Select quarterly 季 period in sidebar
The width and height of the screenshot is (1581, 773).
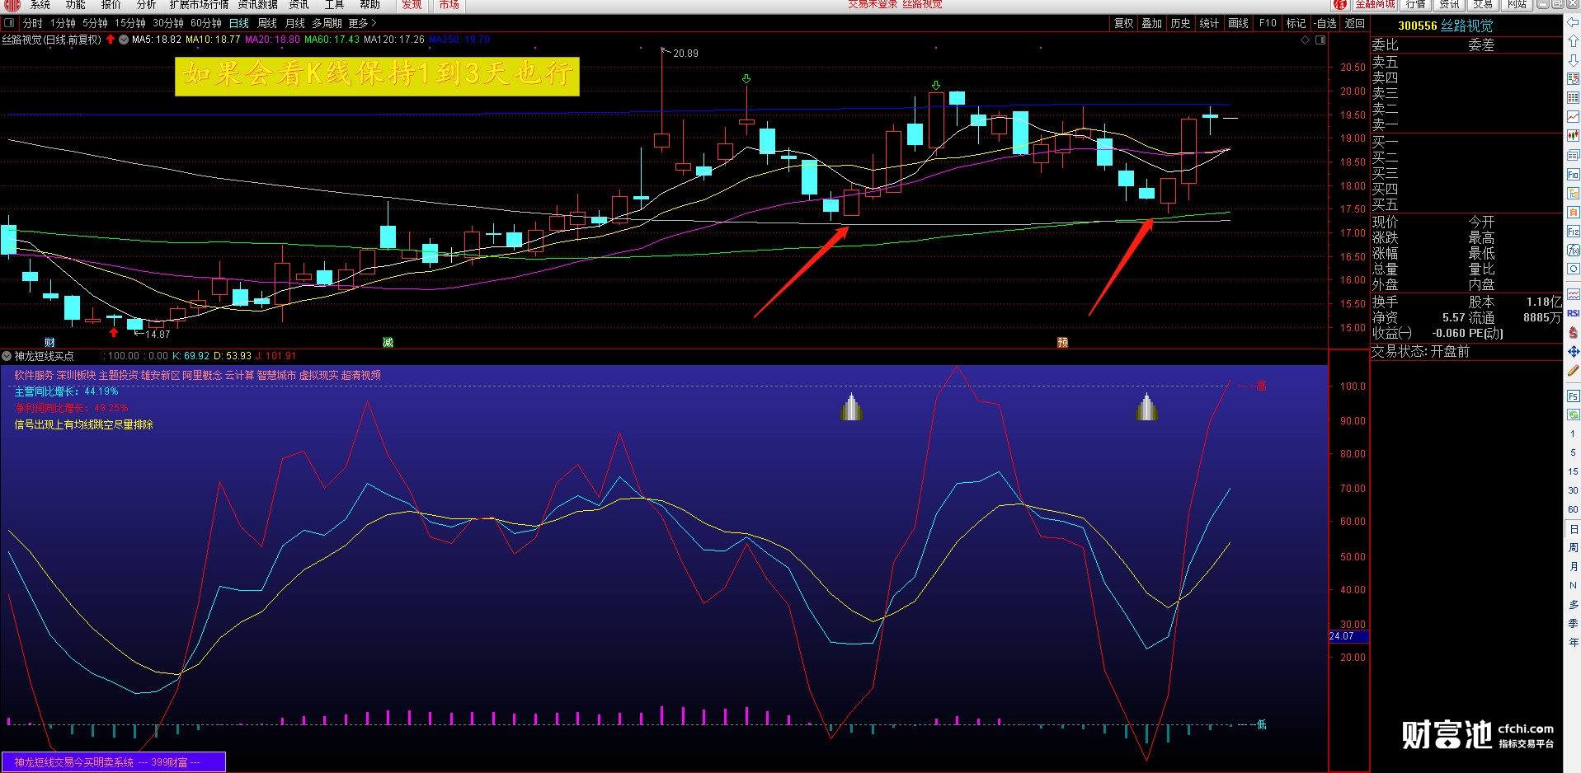(1573, 624)
